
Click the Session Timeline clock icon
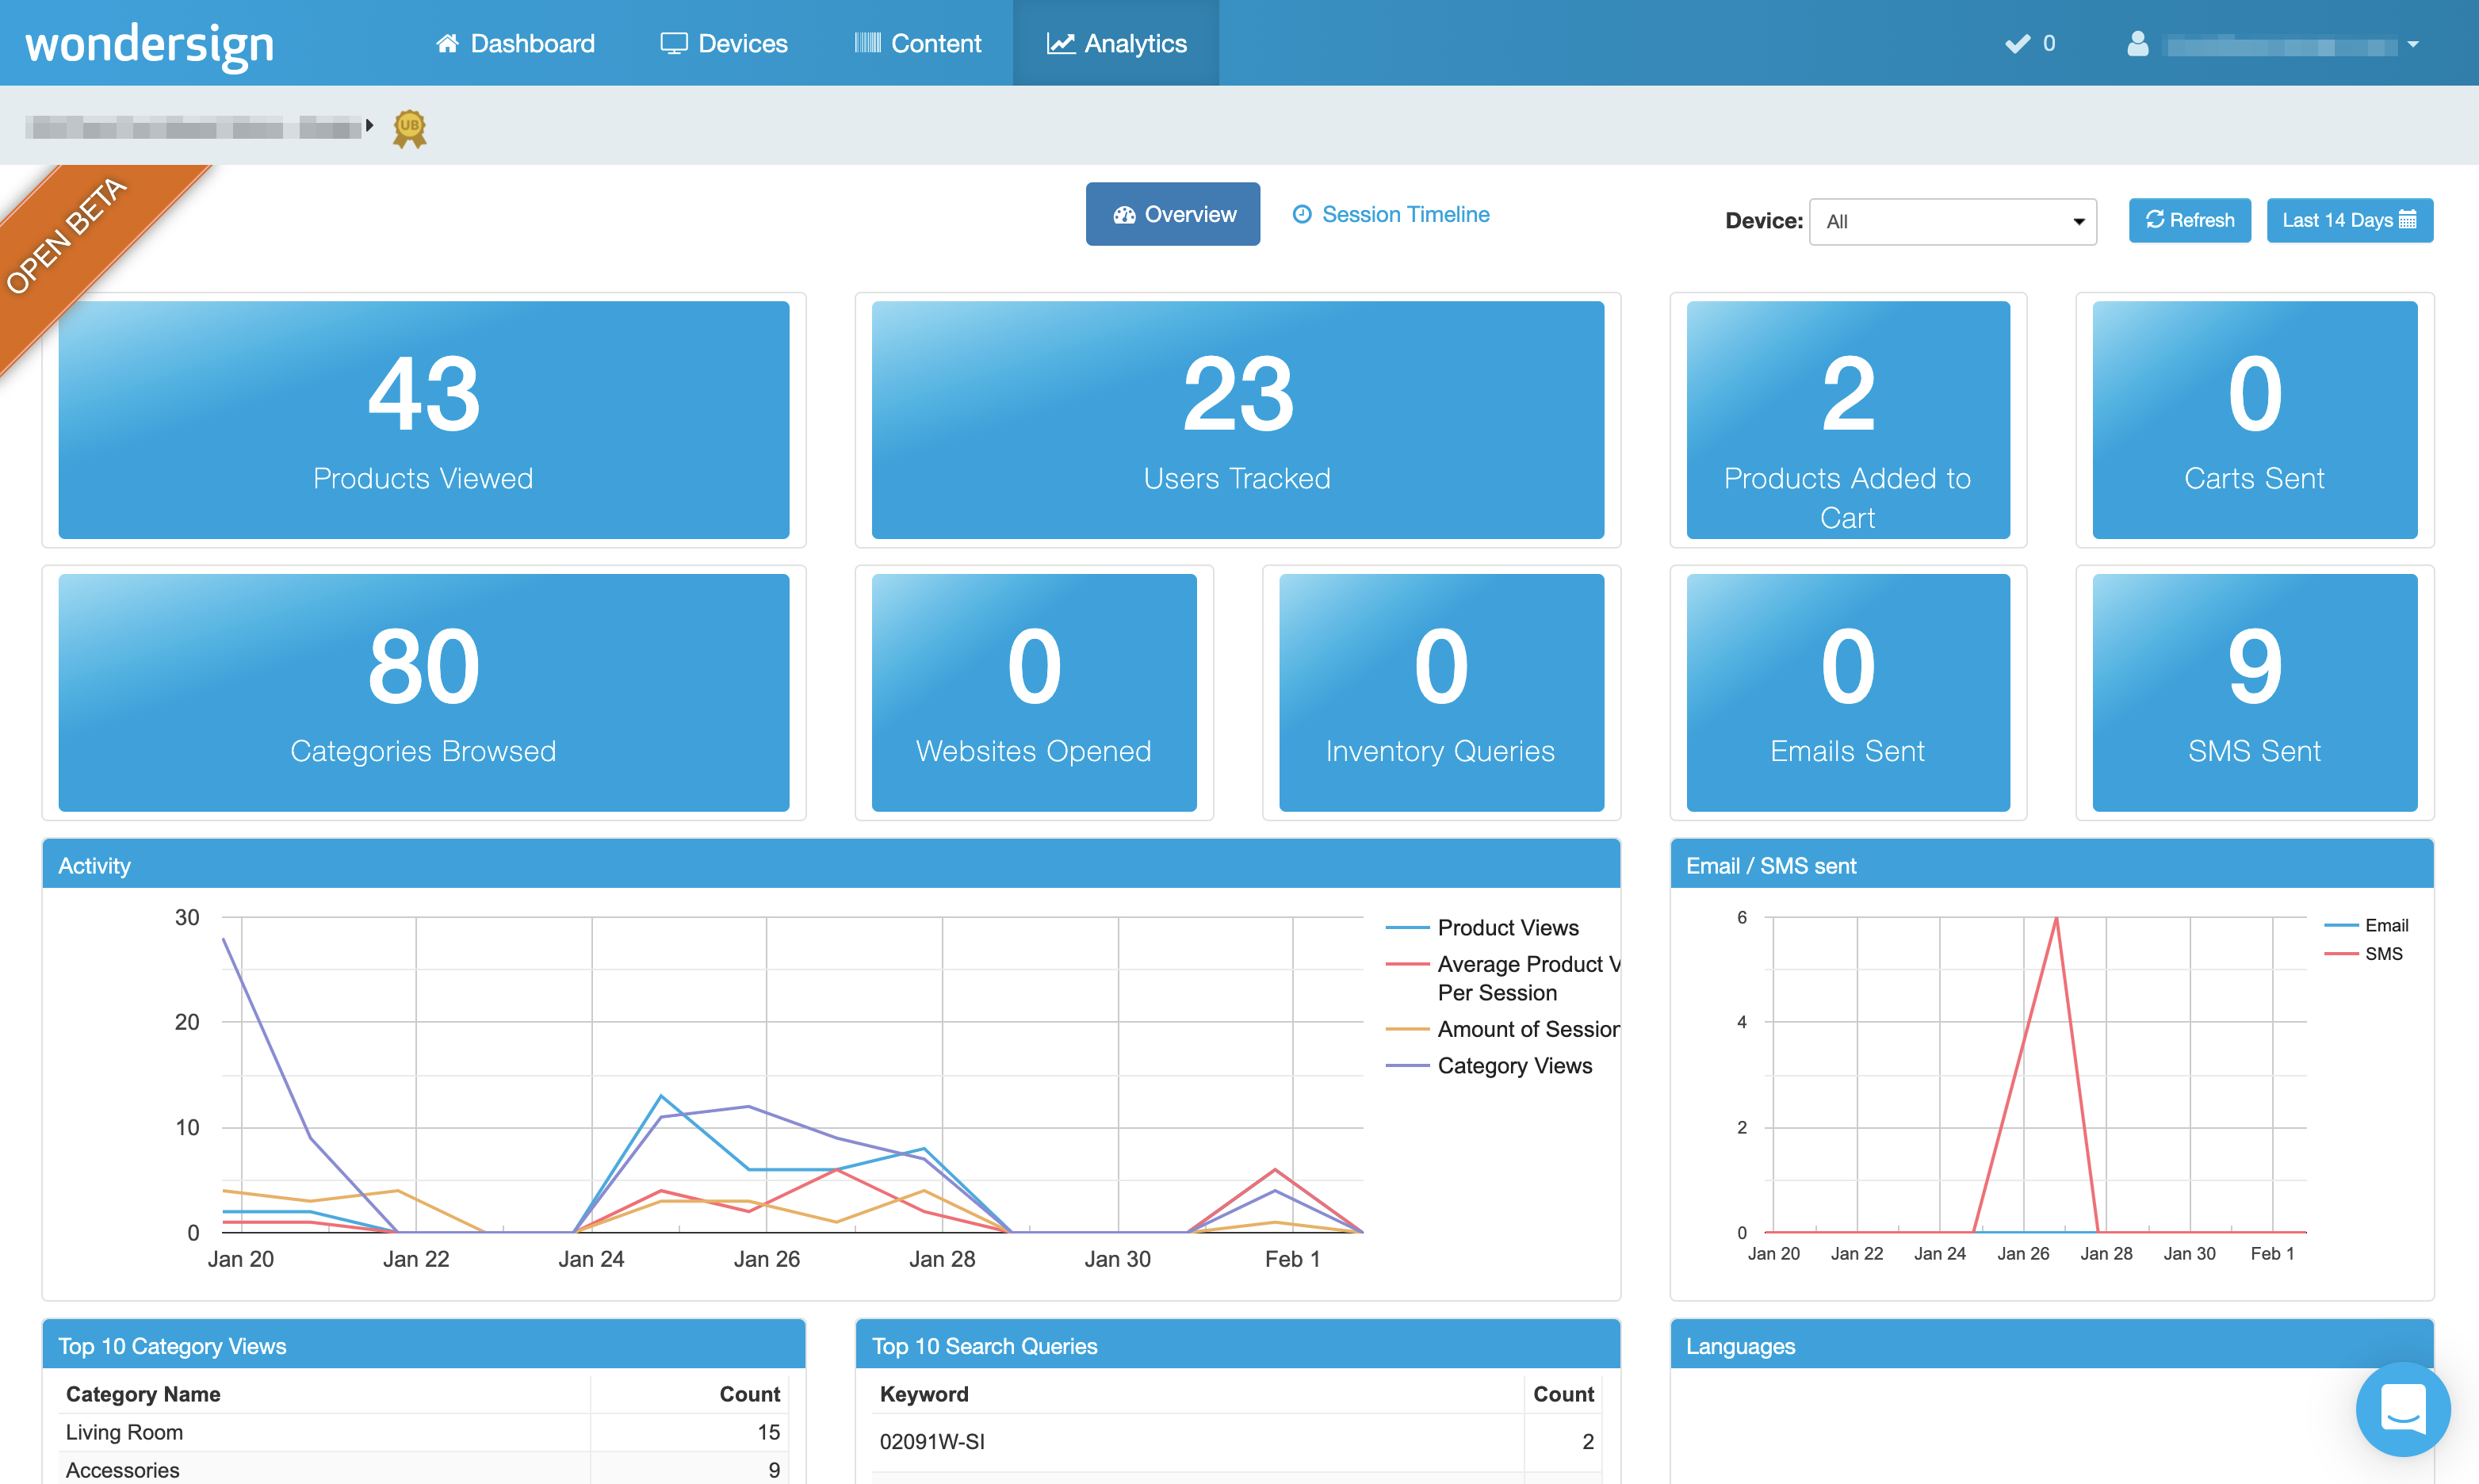pyautogui.click(x=1301, y=214)
